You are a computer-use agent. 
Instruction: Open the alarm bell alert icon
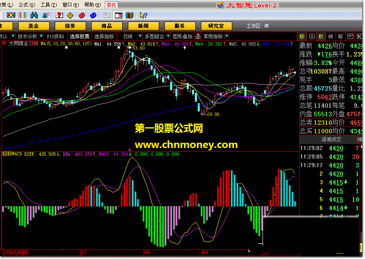pos(45,15)
